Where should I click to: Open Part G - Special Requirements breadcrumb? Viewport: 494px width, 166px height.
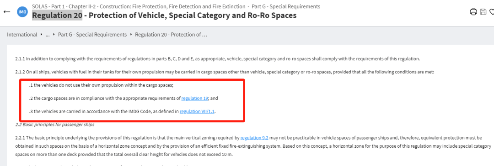92,35
